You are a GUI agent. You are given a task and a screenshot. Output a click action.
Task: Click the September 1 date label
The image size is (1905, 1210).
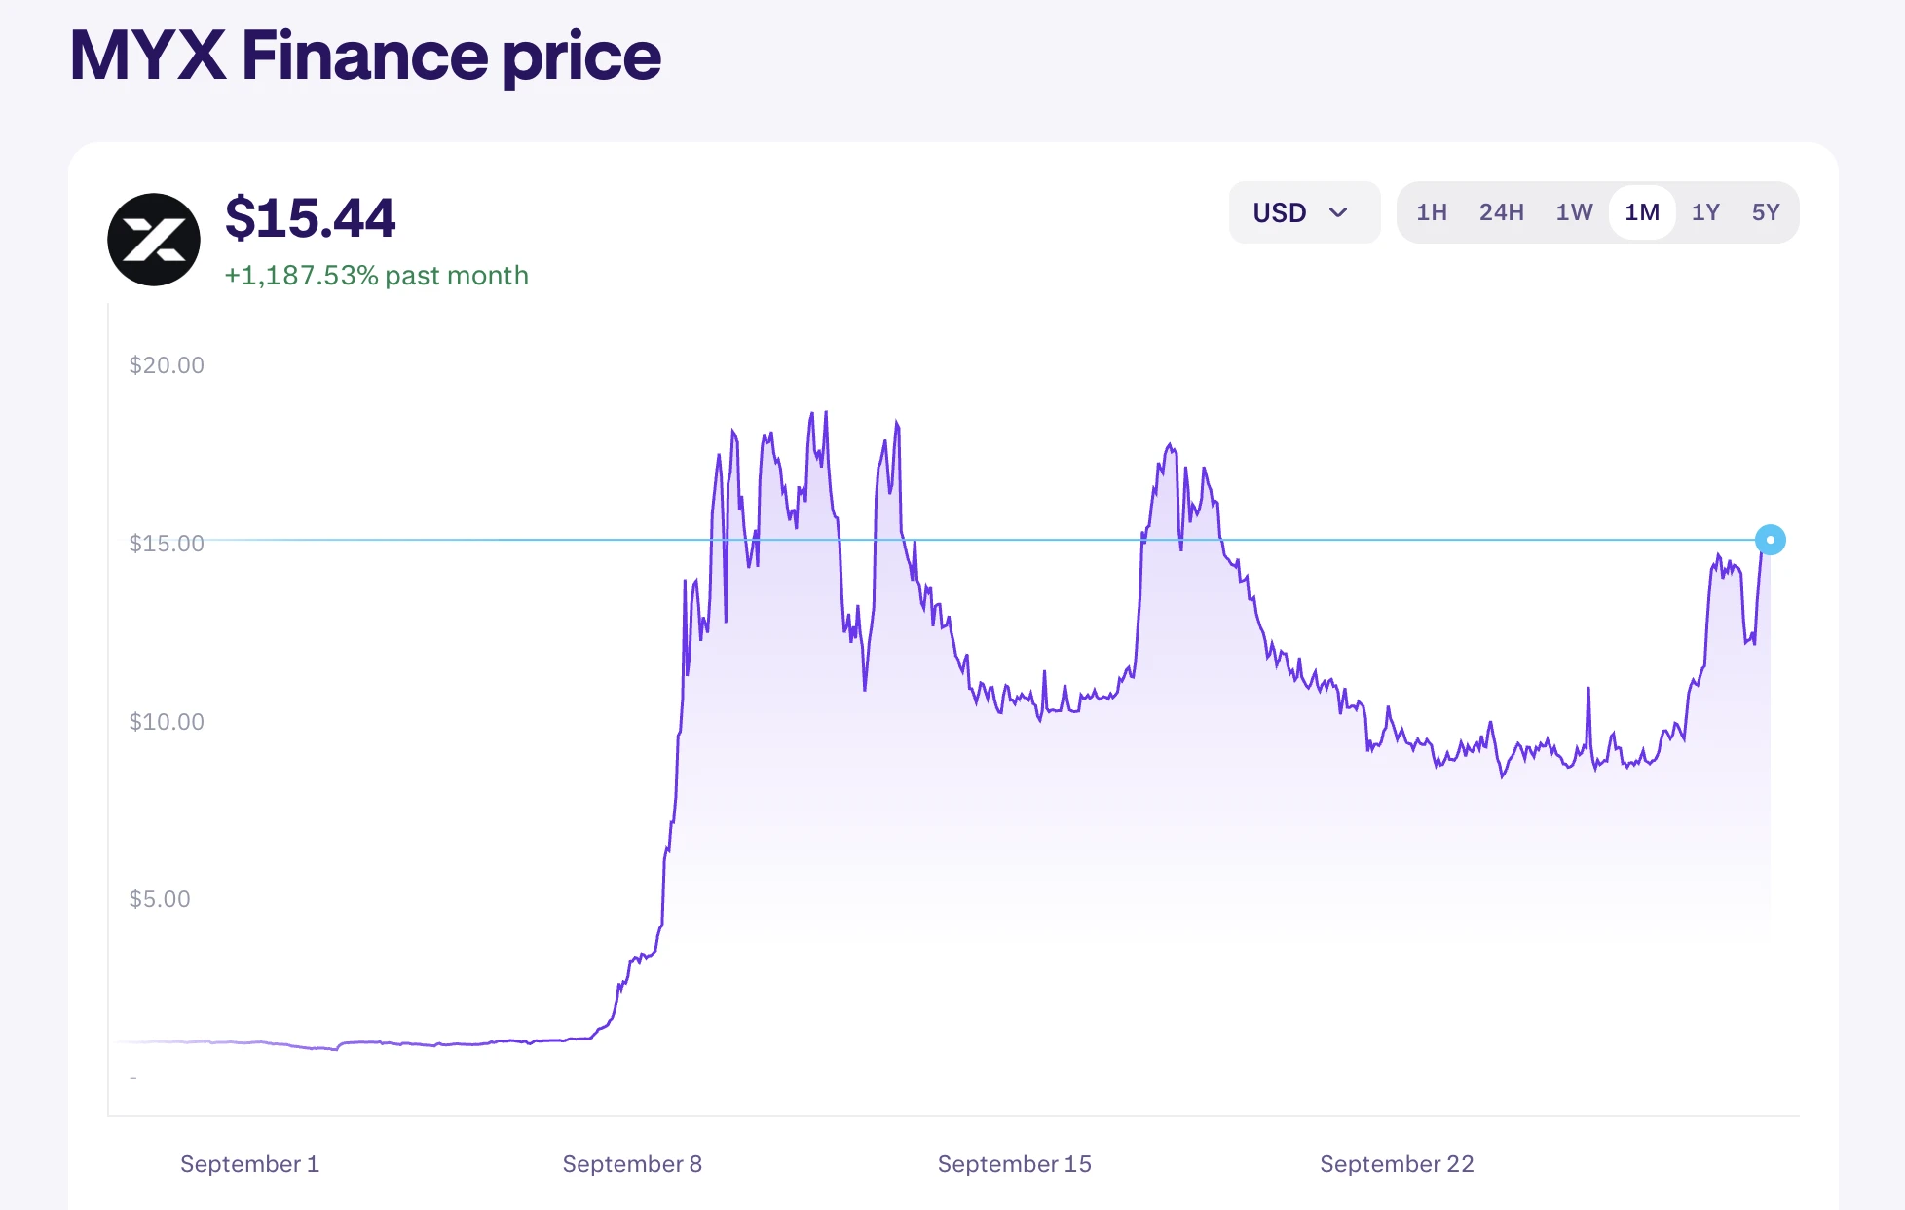pos(250,1164)
